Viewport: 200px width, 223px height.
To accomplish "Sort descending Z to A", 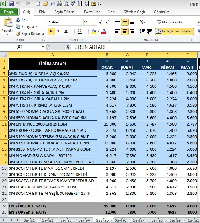I will click(87, 3).
